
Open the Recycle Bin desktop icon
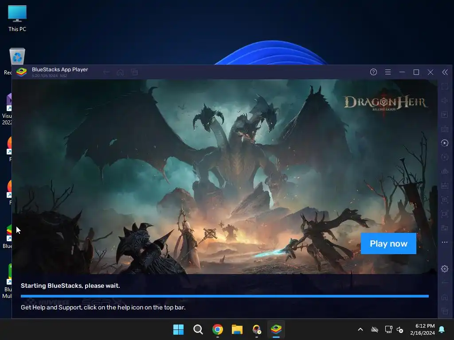pos(17,56)
